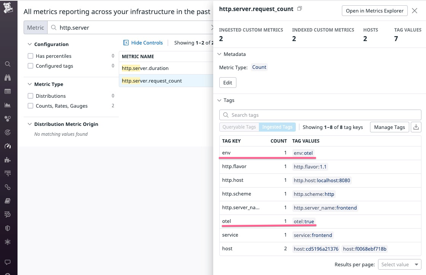Enable the Has percentiles checkbox

tap(30, 56)
